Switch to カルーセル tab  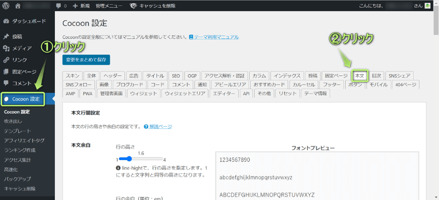303,85
